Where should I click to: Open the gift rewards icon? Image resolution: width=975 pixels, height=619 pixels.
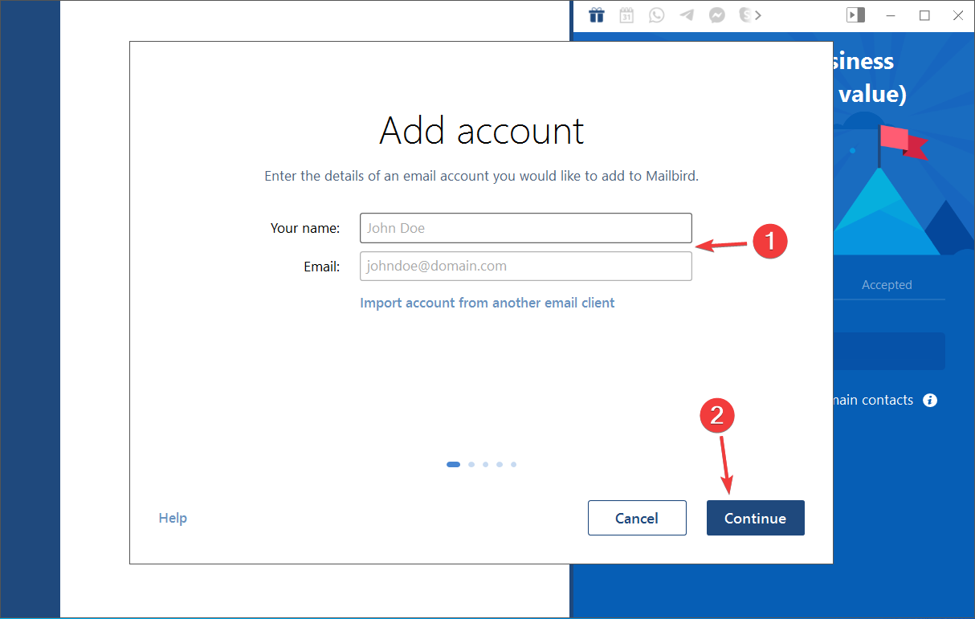point(596,15)
